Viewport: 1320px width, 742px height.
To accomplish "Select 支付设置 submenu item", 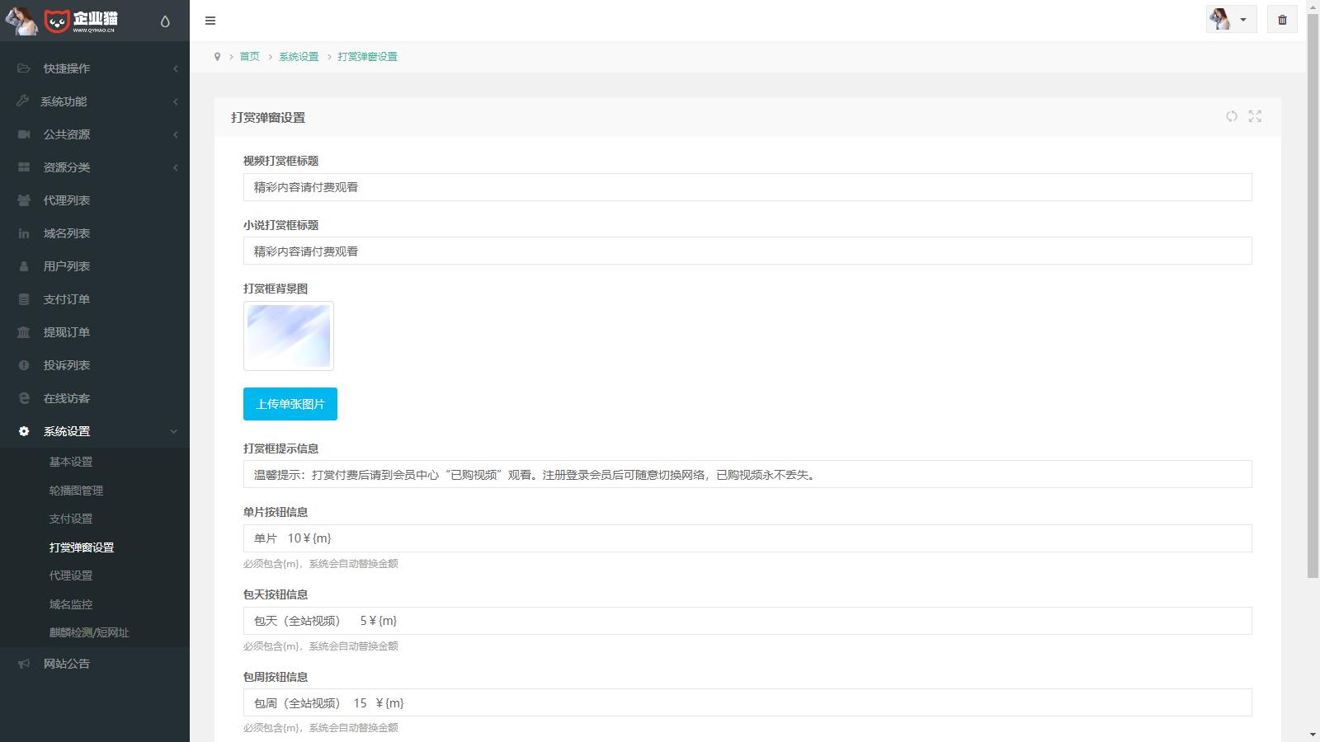I will click(x=71, y=519).
